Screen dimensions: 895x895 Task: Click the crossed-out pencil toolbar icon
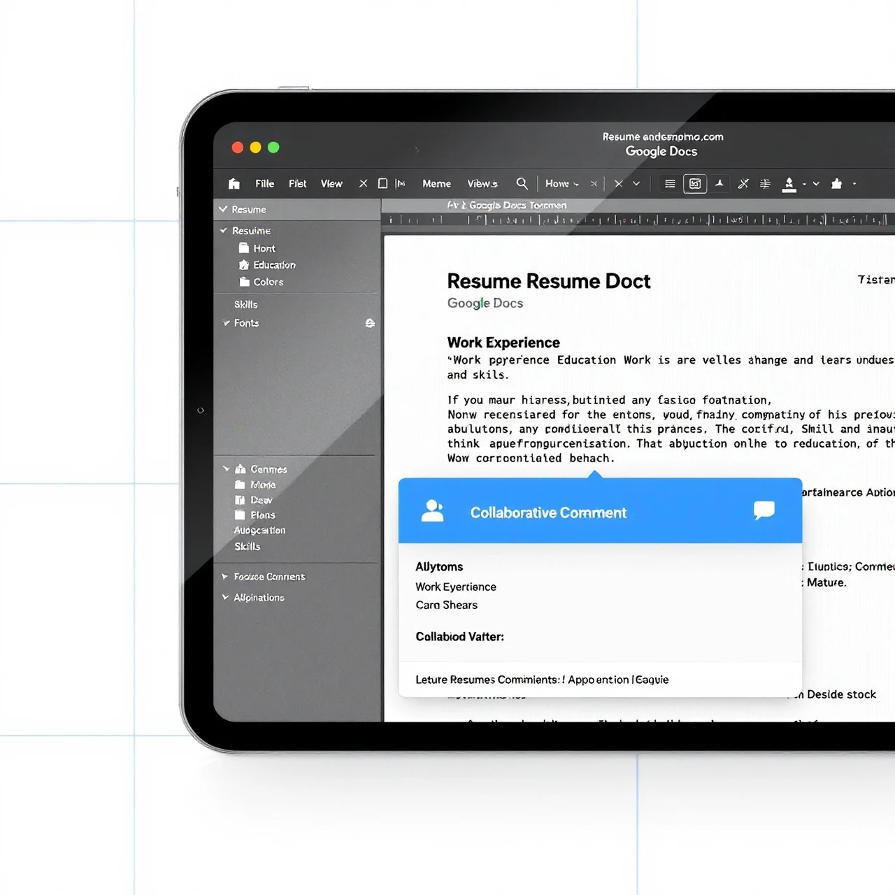pyautogui.click(x=743, y=184)
